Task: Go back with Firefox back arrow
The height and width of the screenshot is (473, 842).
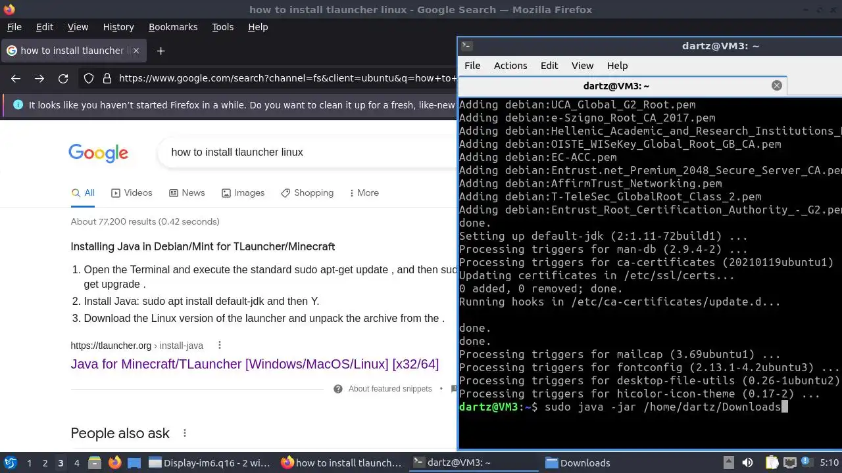Action: coord(16,78)
